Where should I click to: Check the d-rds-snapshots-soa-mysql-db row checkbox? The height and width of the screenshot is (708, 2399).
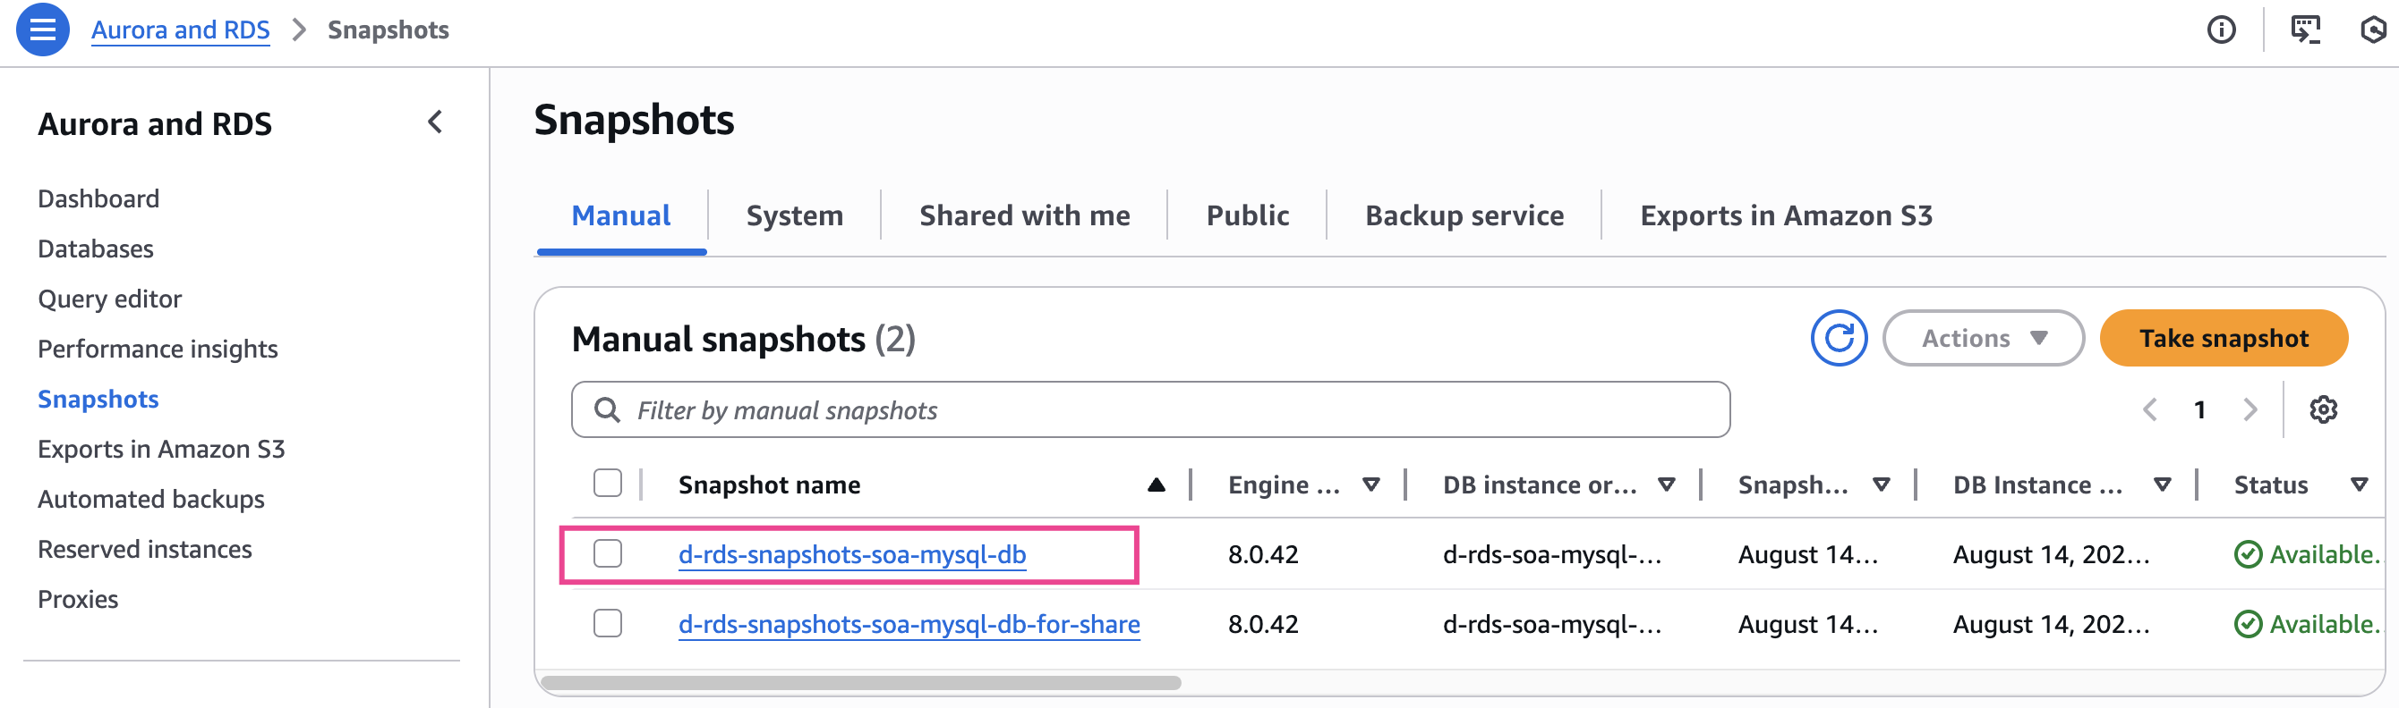pos(607,553)
